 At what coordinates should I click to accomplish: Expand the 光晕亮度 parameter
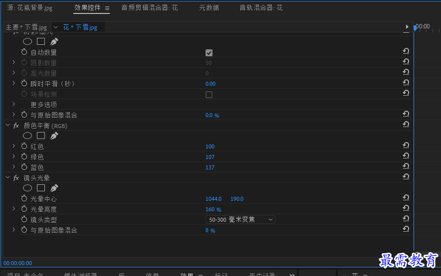[13, 209]
